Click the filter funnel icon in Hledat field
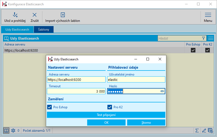The width and height of the screenshot is (217, 137). point(203,38)
